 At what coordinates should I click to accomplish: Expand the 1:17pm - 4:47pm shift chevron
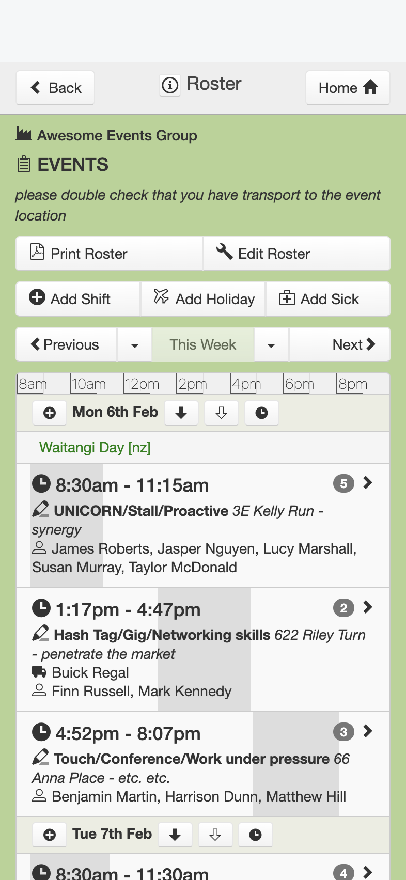(x=368, y=607)
